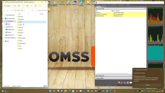Open the three-dots More menu in Explorer

click(40, 6)
